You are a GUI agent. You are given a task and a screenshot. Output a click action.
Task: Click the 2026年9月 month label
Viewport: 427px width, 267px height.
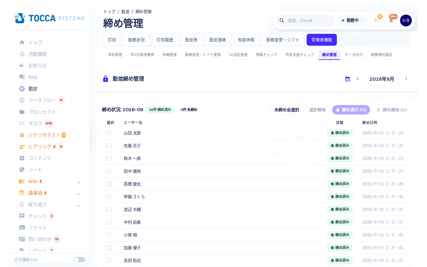pyautogui.click(x=382, y=79)
